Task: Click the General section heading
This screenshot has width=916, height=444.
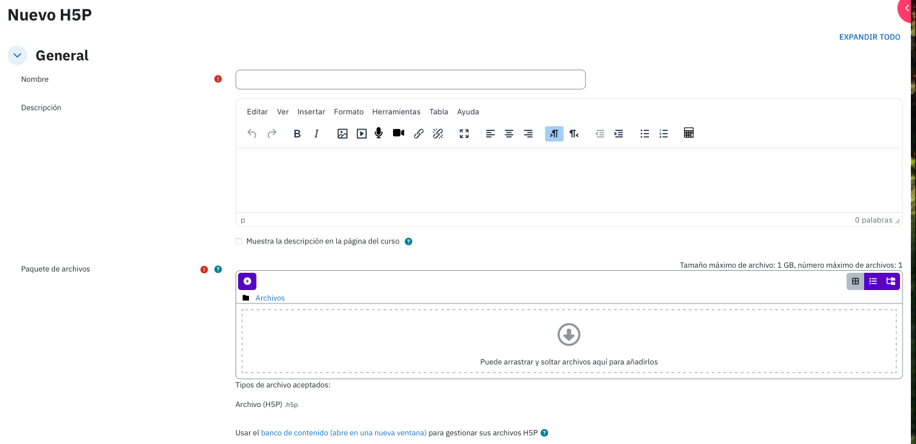Action: (x=62, y=56)
